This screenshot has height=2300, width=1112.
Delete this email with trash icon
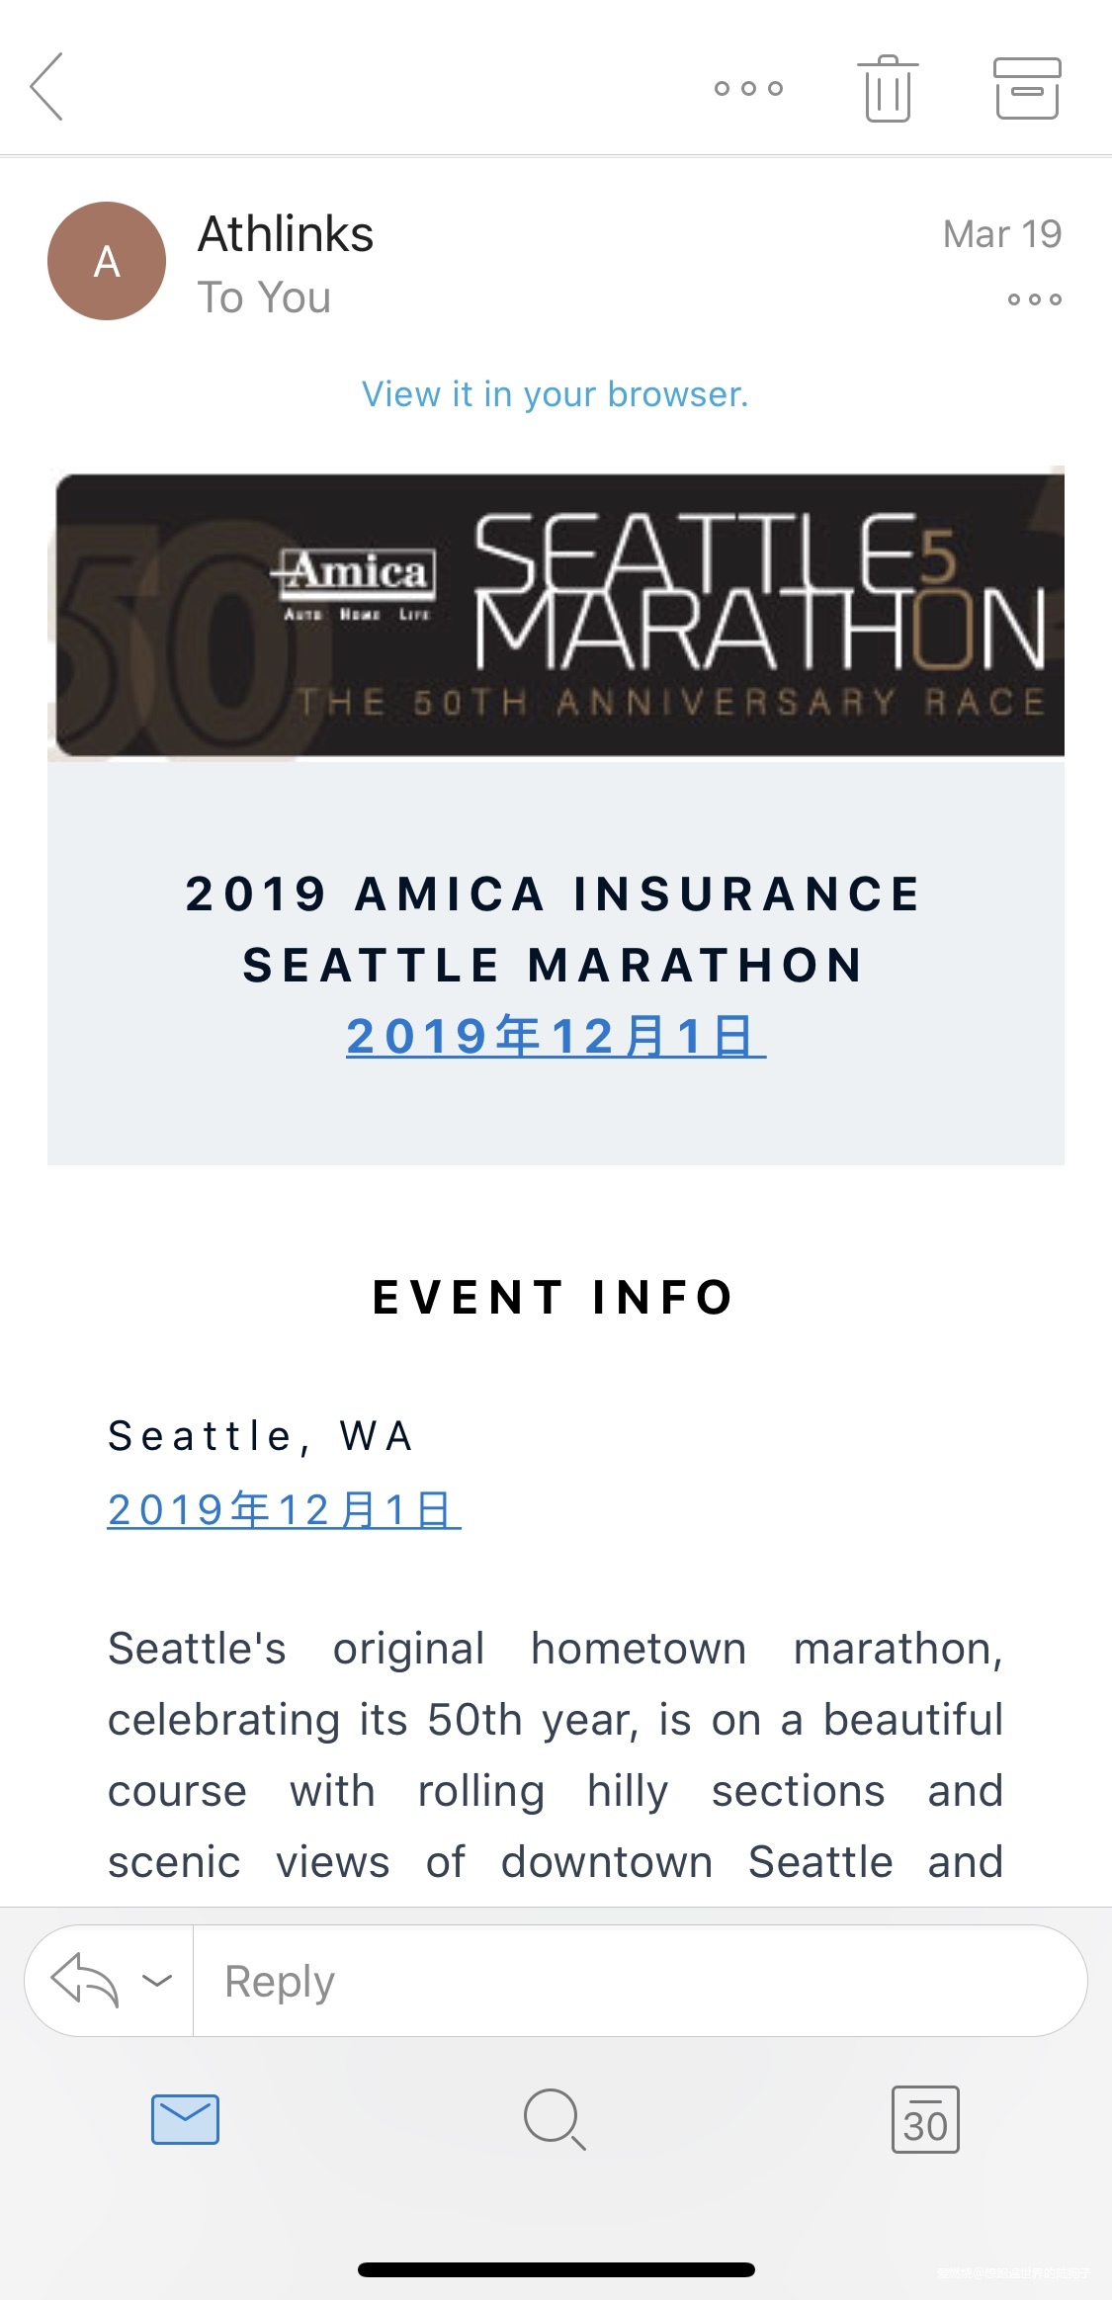(888, 88)
